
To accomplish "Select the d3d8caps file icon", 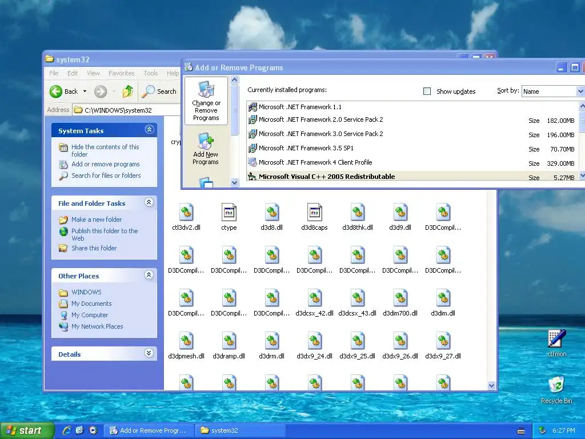I will 315,213.
